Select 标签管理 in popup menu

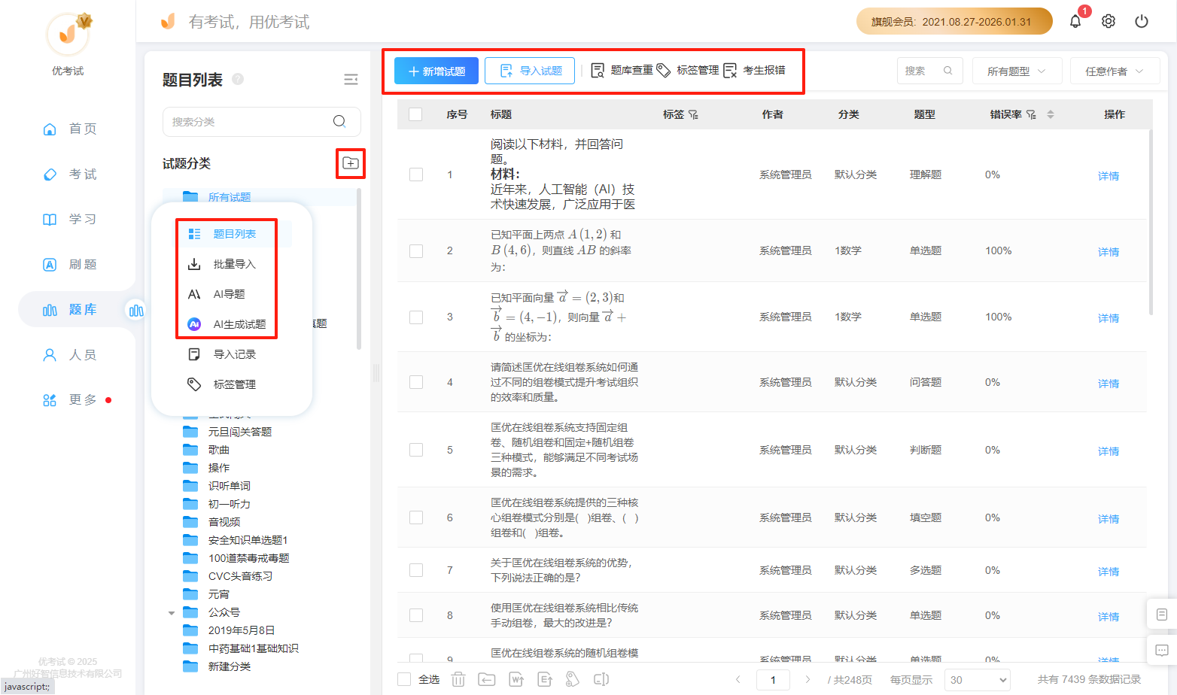235,384
